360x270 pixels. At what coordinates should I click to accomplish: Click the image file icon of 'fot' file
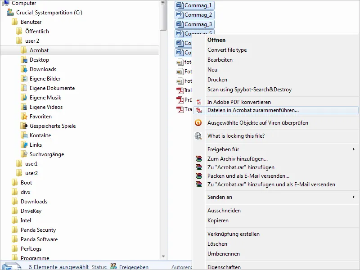pos(180,62)
